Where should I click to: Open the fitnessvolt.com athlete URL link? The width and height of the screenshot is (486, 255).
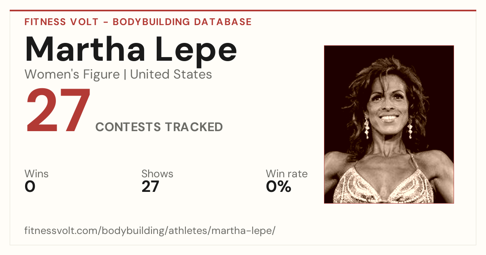[x=150, y=231]
